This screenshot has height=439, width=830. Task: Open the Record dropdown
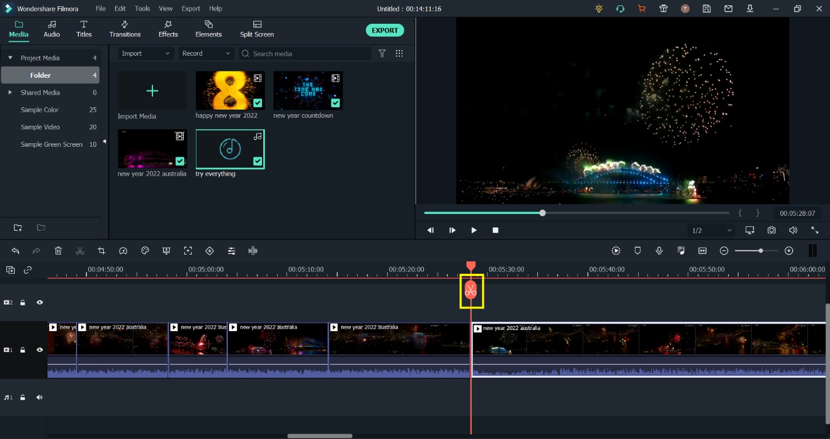pos(206,53)
